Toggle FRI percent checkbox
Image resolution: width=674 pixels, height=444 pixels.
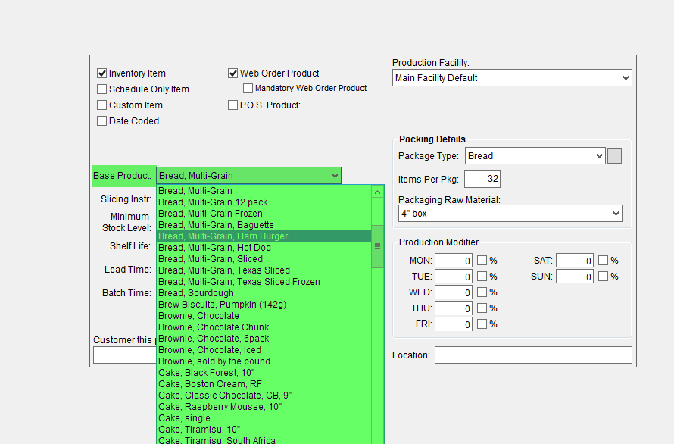[482, 324]
